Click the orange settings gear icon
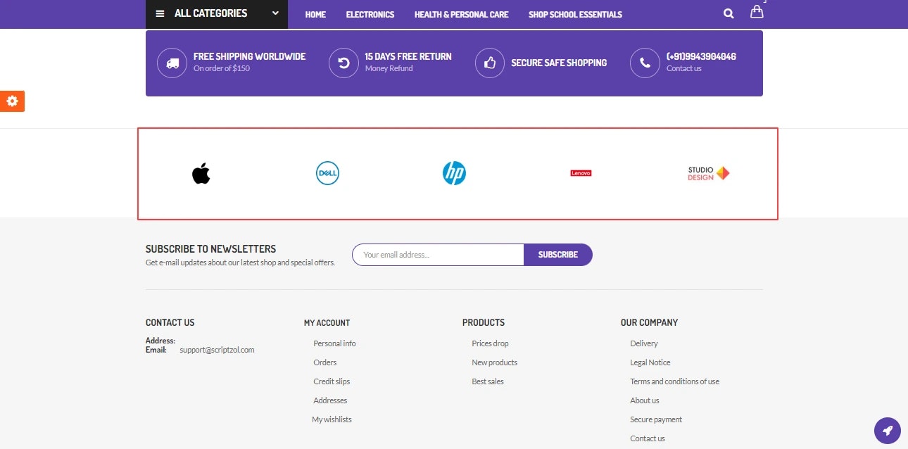908x449 pixels. pos(12,101)
